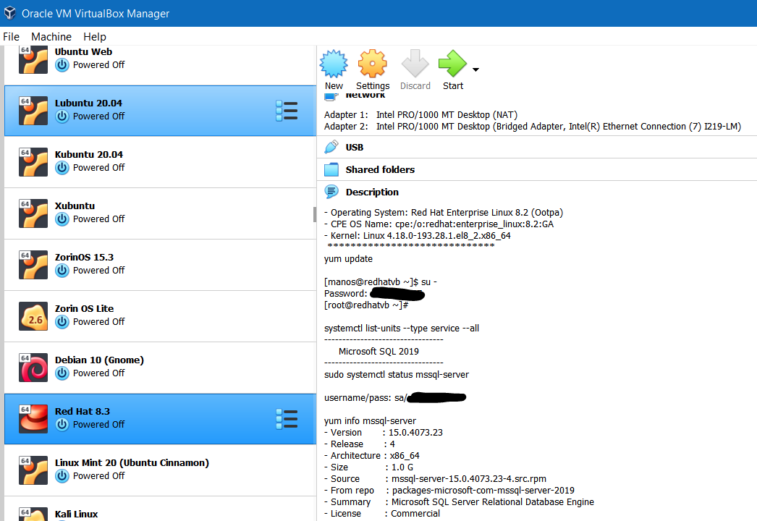757x521 pixels.
Task: Click the Shared folders header text
Action: (380, 169)
